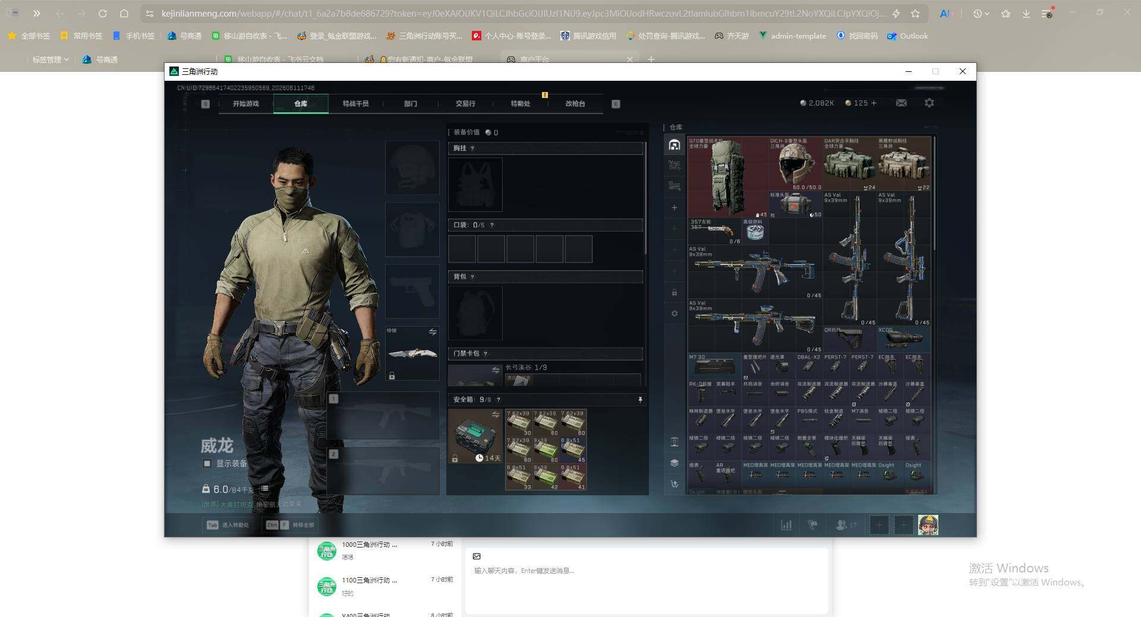Screen dimensions: 1141x617
Task: Select the GTI heavy backpack in warehouse
Action: point(727,178)
